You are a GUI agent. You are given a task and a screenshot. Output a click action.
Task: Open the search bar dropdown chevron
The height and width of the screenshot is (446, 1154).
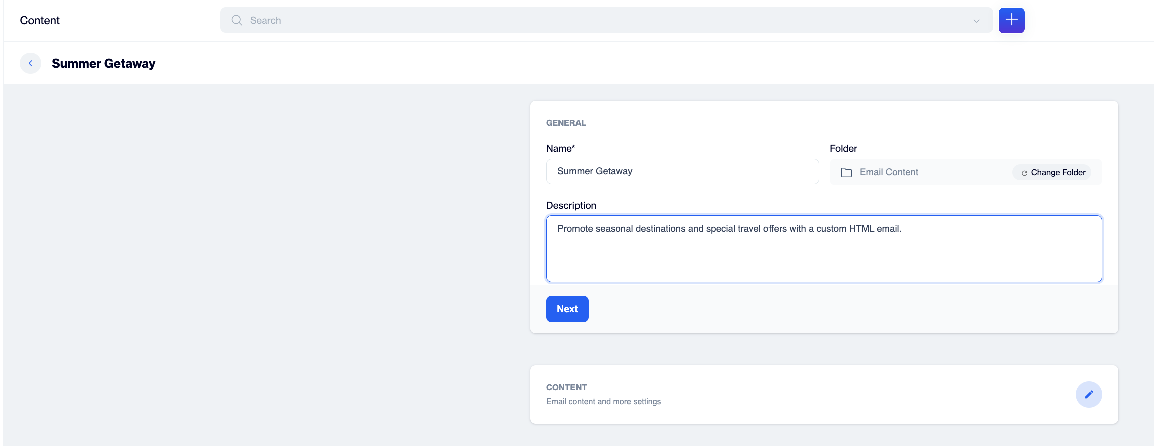[976, 21]
